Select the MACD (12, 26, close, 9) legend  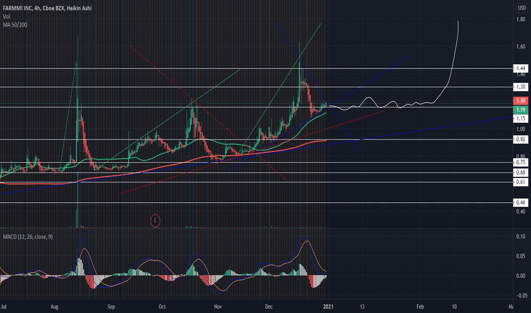(28, 237)
